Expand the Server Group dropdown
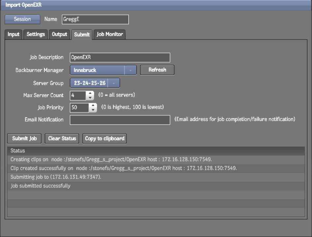This screenshot has height=237, width=312. click(x=114, y=83)
